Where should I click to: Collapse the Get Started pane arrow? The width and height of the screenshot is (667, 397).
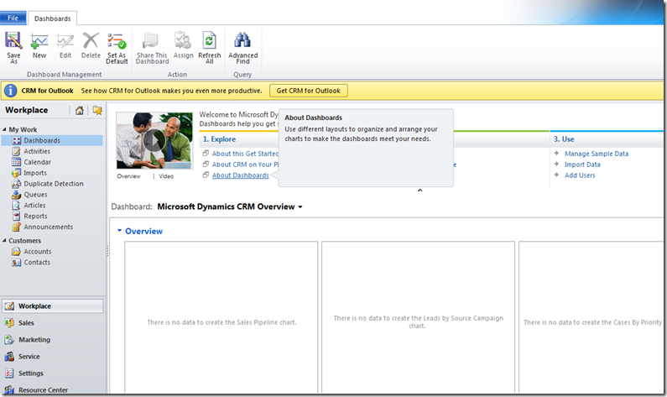point(419,191)
